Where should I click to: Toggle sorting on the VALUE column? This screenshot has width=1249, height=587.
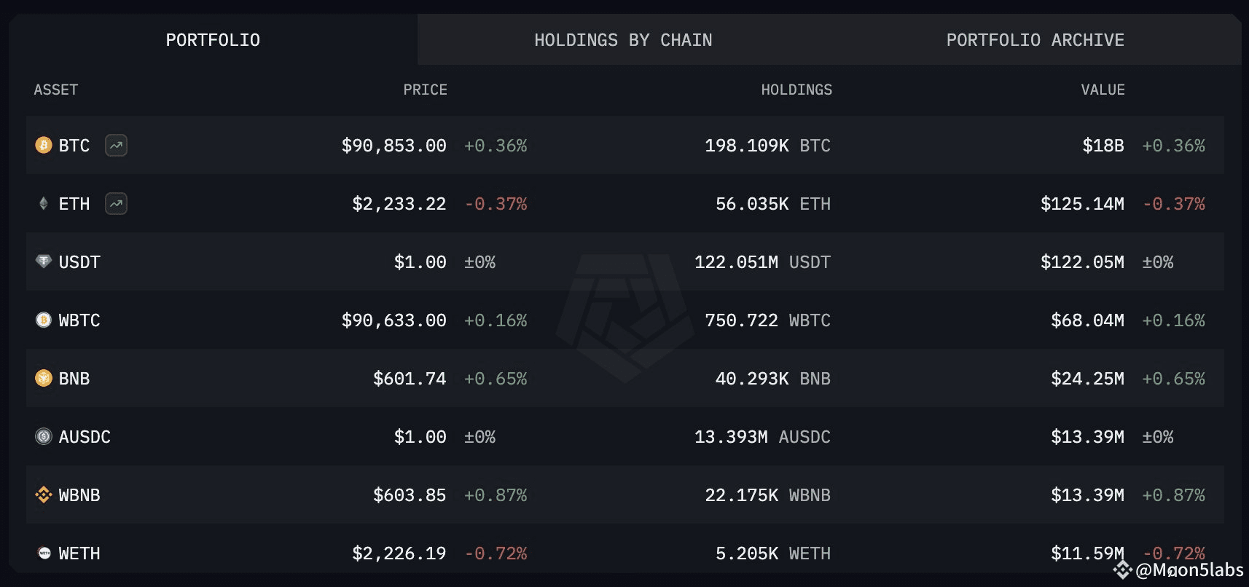click(1103, 90)
